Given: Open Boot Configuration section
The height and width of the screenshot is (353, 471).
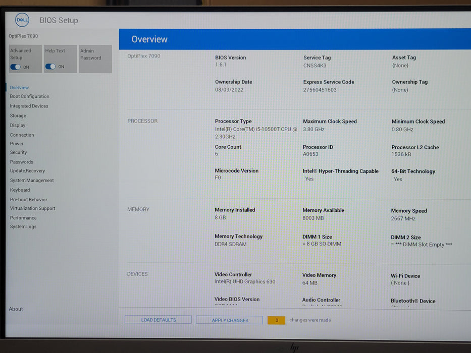Looking at the screenshot, I should 29,96.
